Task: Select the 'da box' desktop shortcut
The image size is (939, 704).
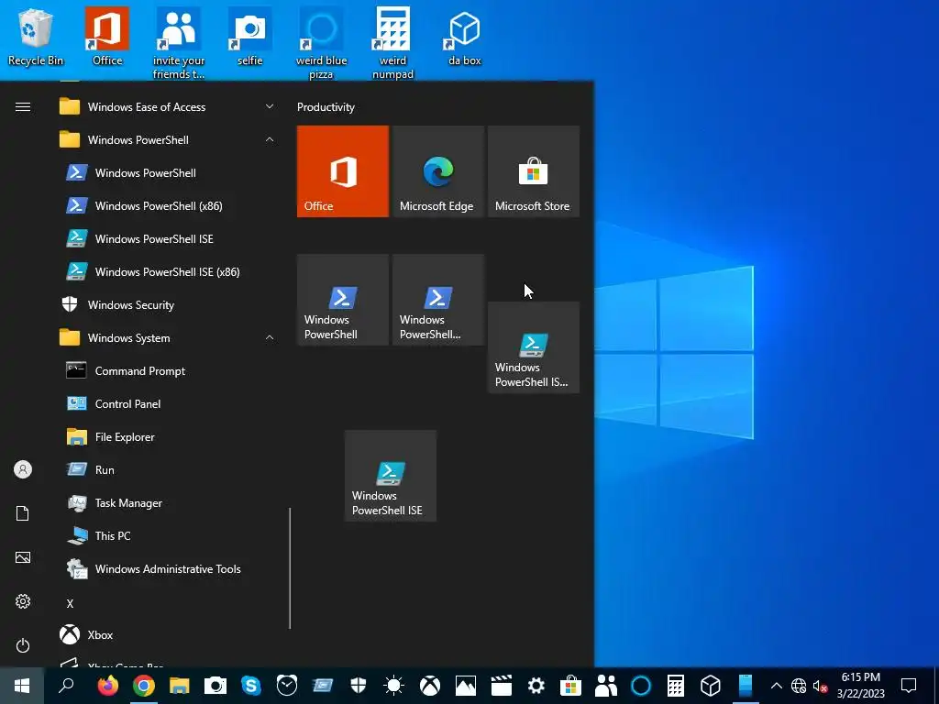Action: (x=465, y=37)
